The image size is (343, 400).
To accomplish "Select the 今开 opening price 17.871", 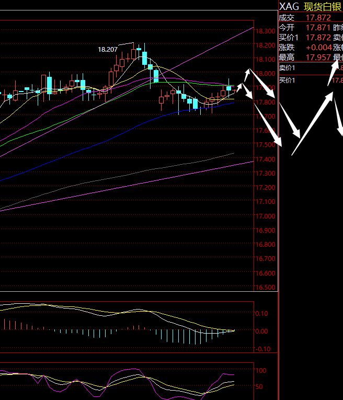I will [318, 28].
